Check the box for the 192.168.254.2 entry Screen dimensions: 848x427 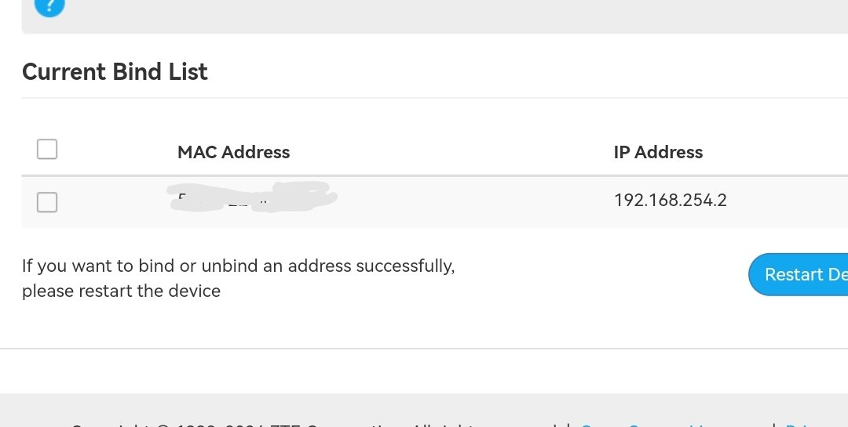coord(47,203)
